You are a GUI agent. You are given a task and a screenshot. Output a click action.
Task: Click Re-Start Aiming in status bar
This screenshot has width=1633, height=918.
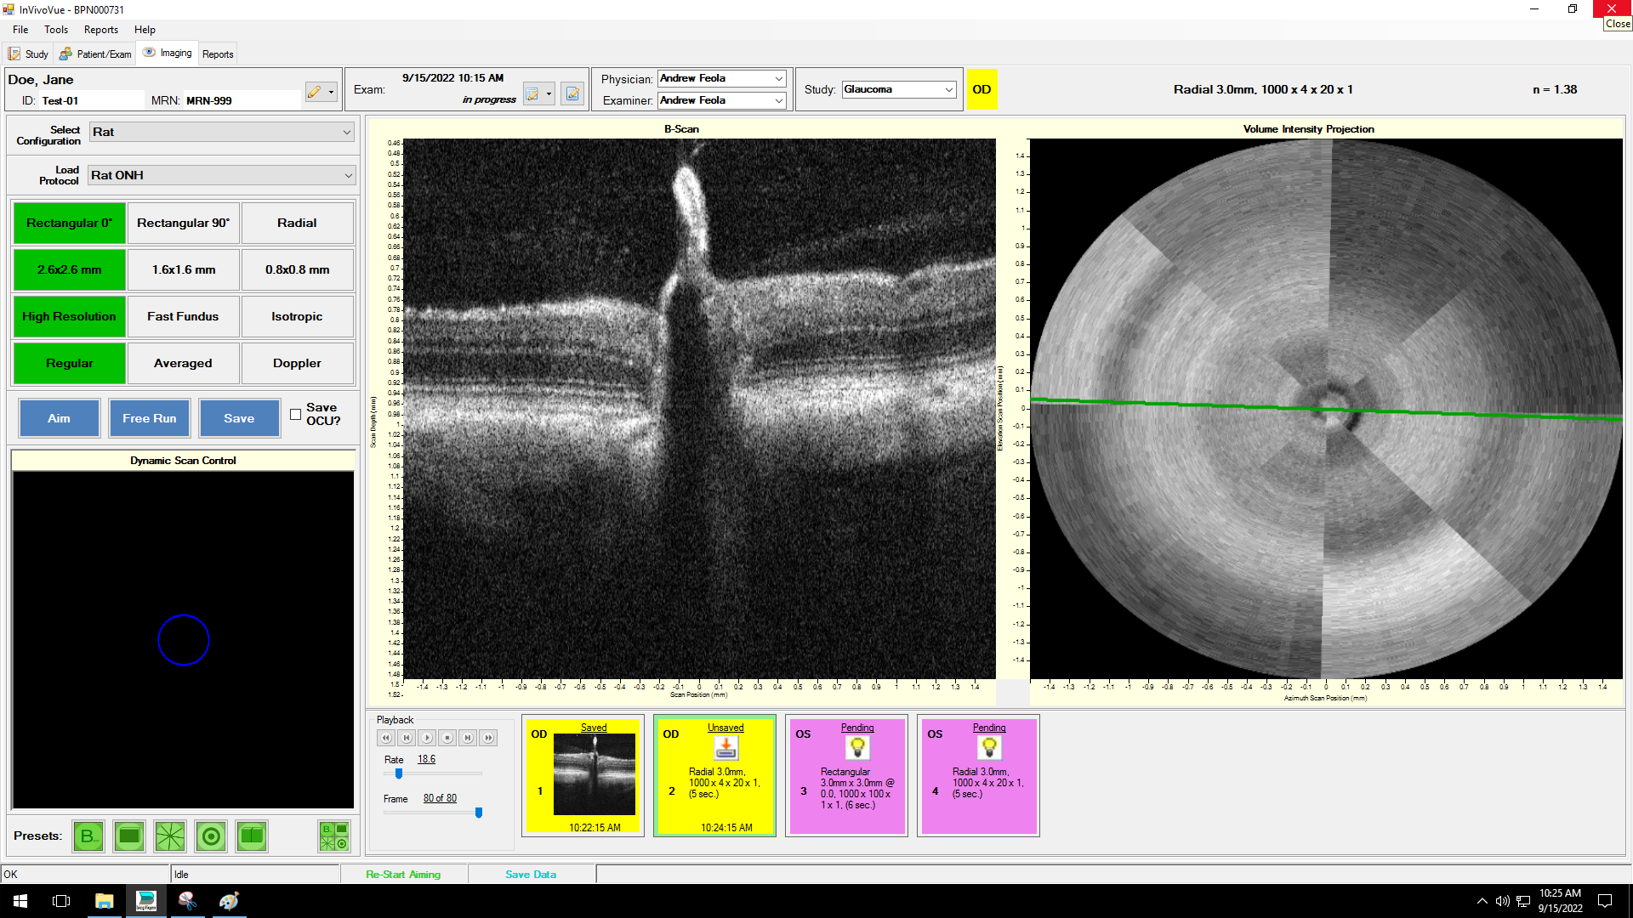click(403, 874)
